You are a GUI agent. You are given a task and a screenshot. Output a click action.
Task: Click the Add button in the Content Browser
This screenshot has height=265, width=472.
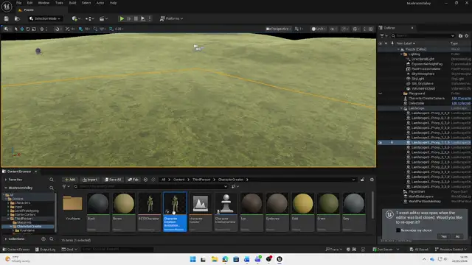click(70, 180)
